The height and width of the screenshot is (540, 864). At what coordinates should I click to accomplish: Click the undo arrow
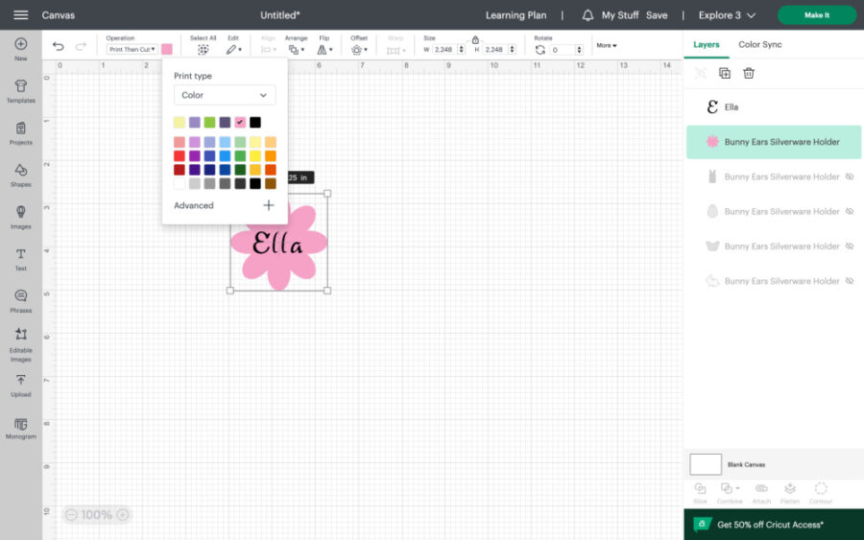pyautogui.click(x=59, y=47)
